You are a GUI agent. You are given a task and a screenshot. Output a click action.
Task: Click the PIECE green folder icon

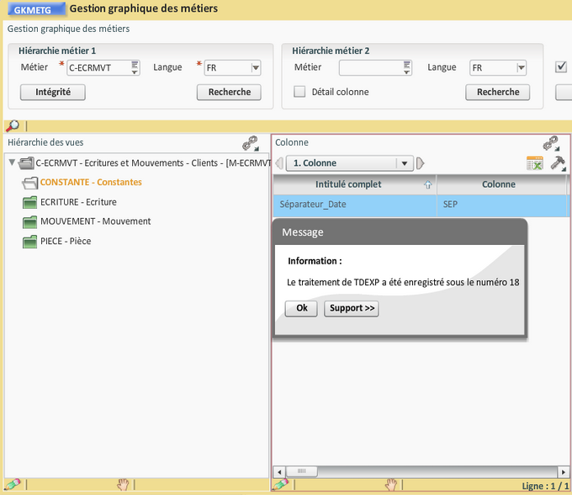coord(30,242)
